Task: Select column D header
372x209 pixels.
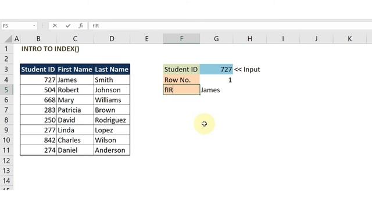Action: coord(112,39)
